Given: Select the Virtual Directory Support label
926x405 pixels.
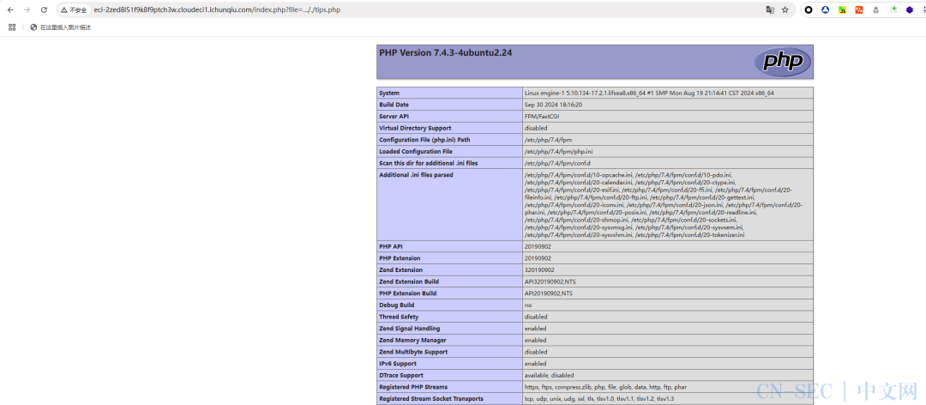Looking at the screenshot, I should pyautogui.click(x=415, y=129).
